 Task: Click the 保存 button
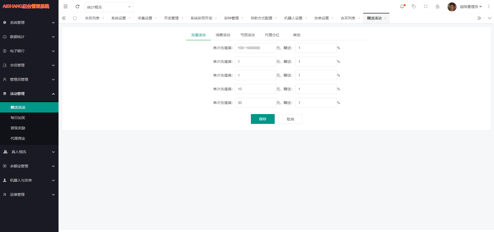pos(263,119)
